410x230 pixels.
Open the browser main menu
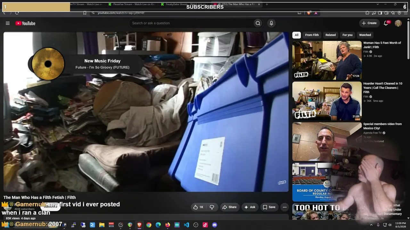tap(406, 13)
